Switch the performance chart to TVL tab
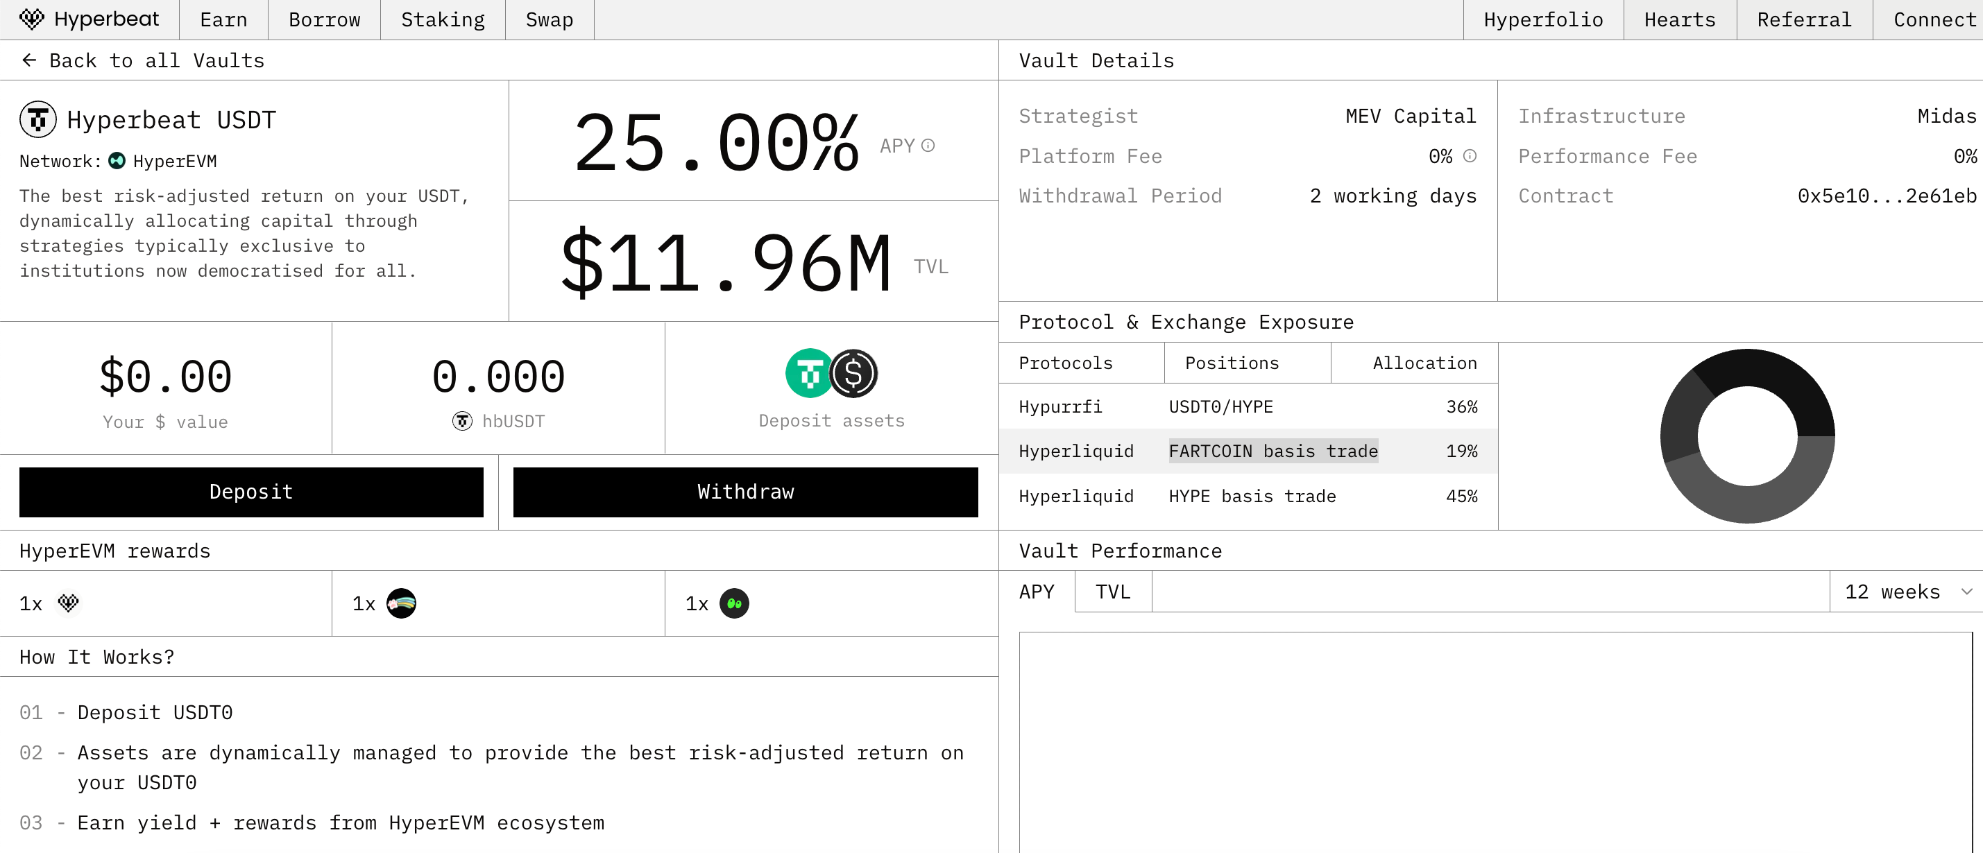 point(1112,592)
